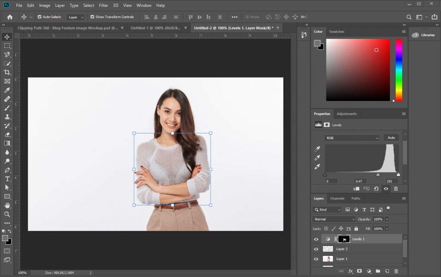Hide Layer 1 visibility eye

click(x=316, y=259)
